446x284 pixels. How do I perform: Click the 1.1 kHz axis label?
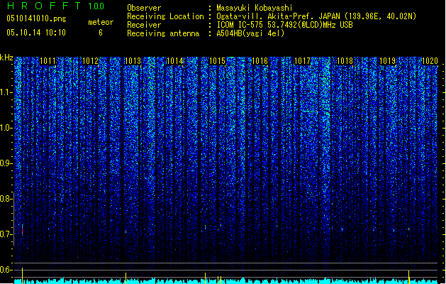point(6,92)
